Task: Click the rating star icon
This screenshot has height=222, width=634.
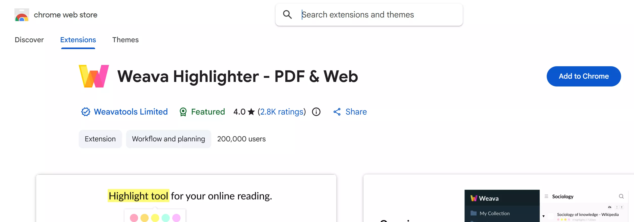Action: (x=251, y=112)
